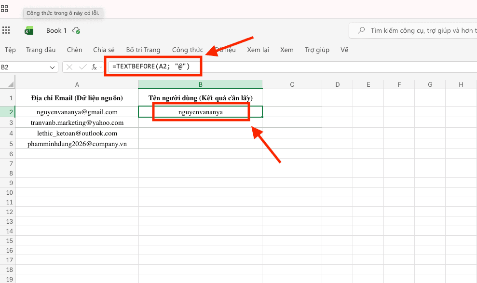Switch to the Chèn tab
The image size is (477, 283).
[x=75, y=50]
